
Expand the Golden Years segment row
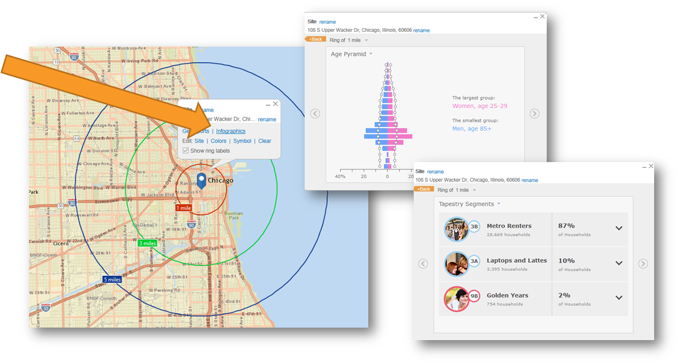pyautogui.click(x=619, y=298)
